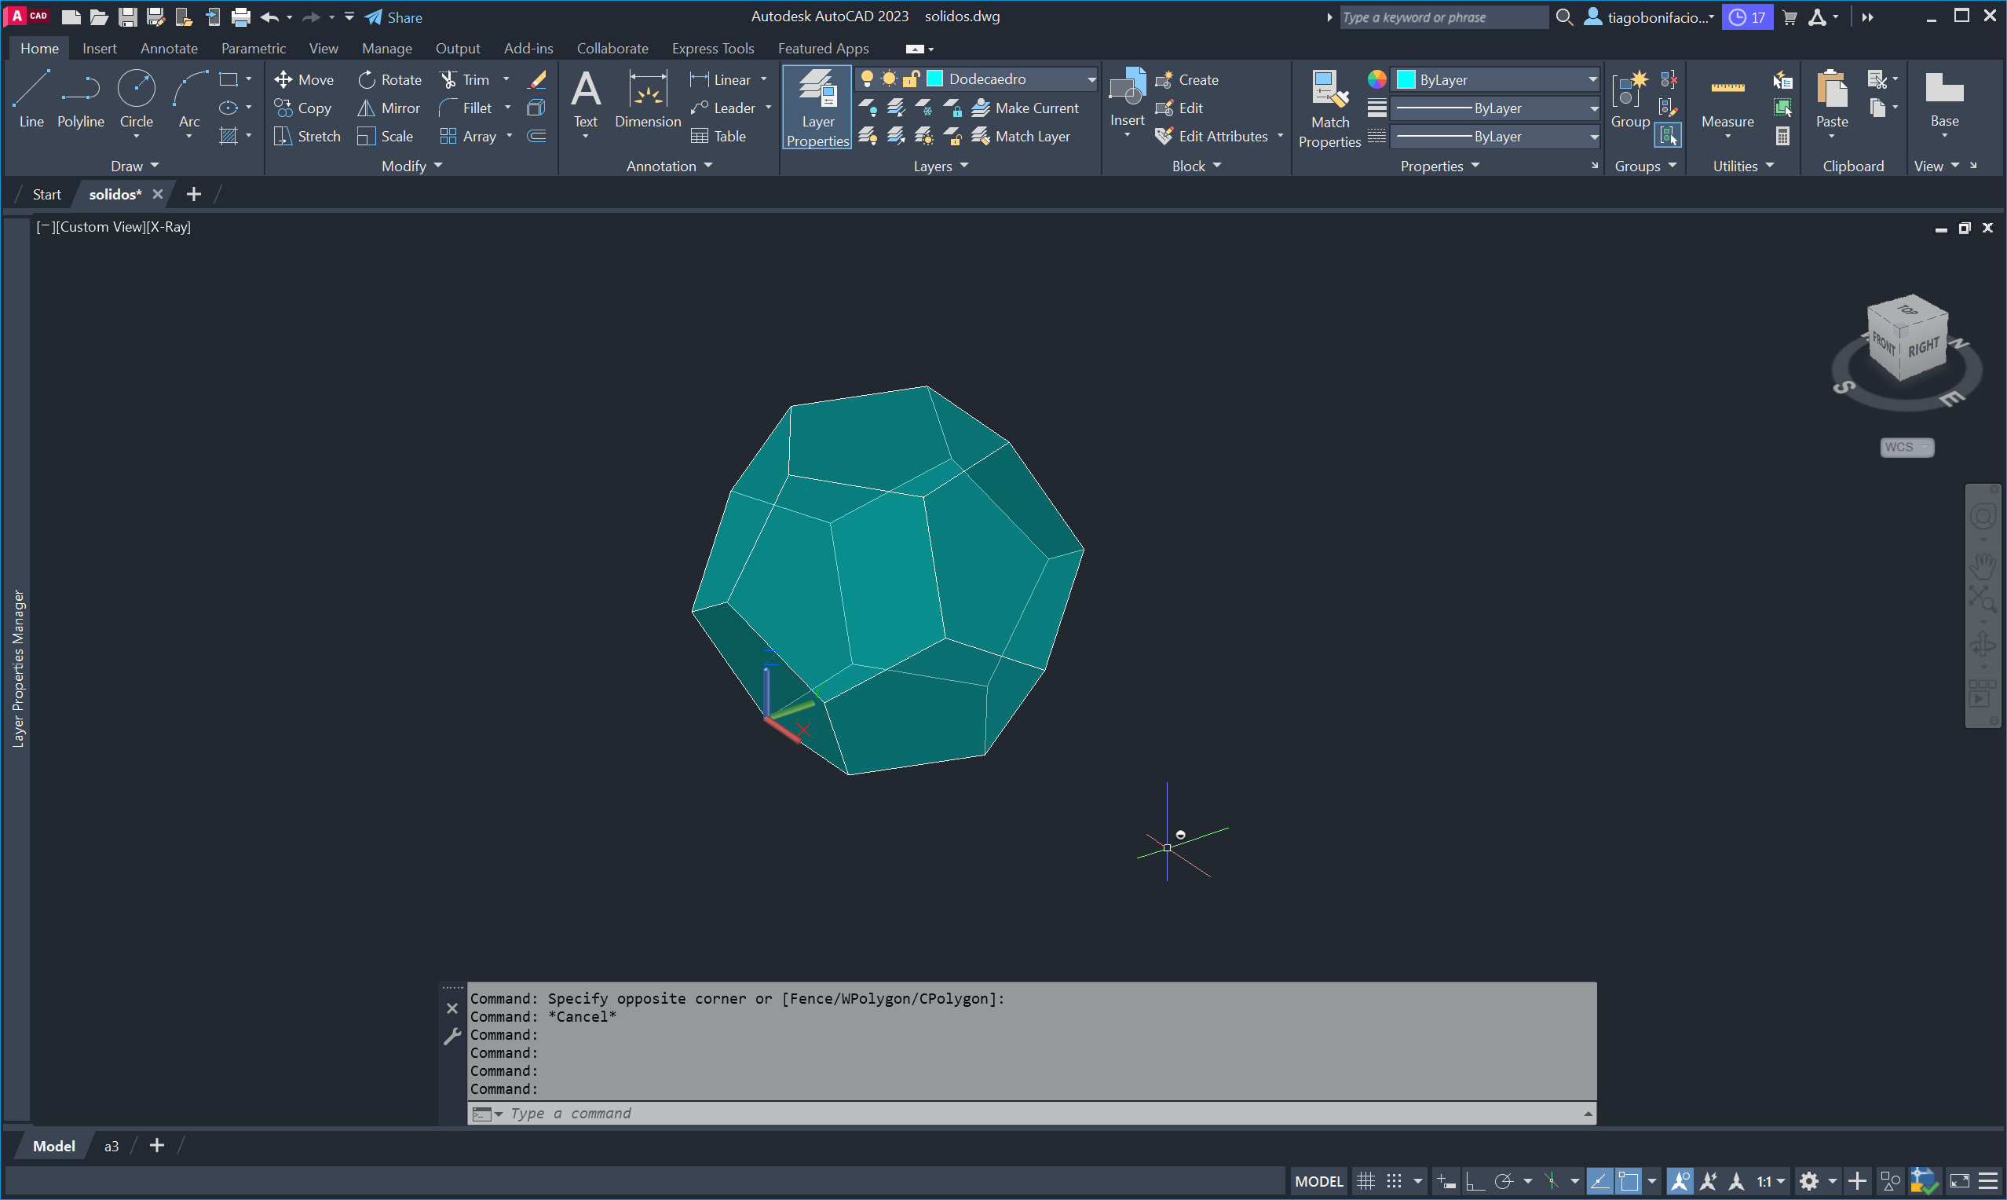Click the Stretch tool
Image resolution: width=2007 pixels, height=1200 pixels.
click(307, 136)
